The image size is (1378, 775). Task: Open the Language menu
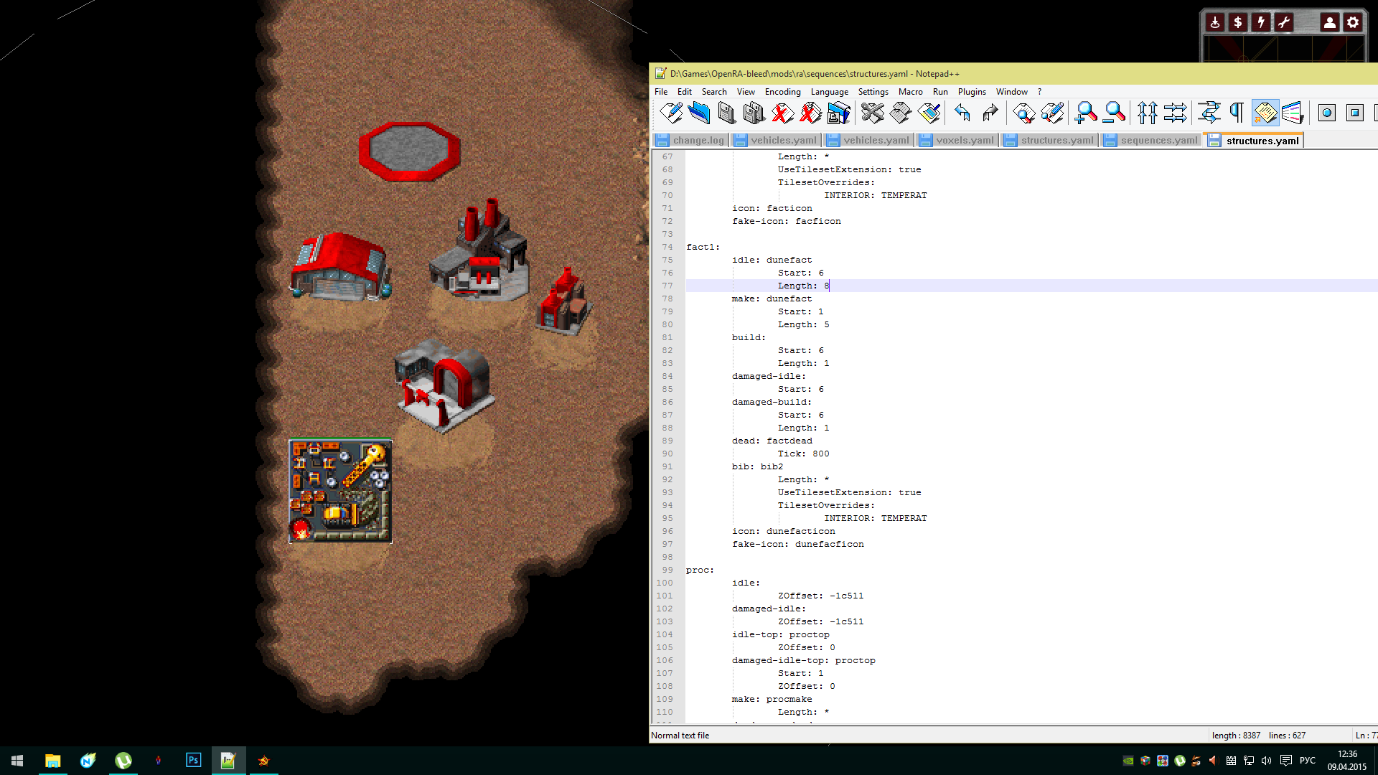pos(830,92)
